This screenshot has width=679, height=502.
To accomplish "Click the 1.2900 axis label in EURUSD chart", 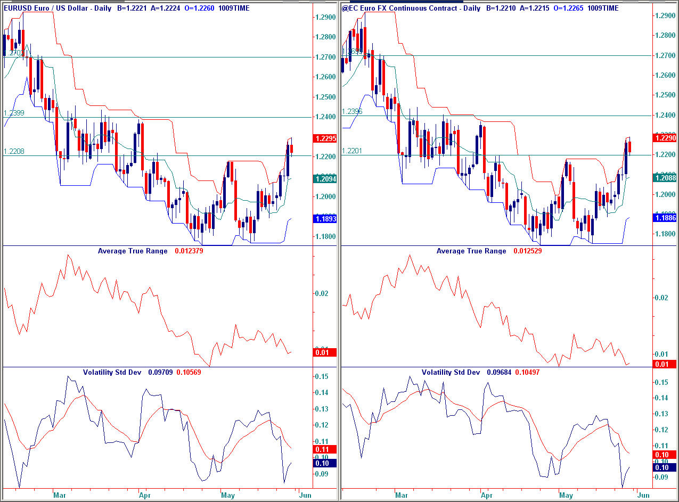I will click(325, 17).
